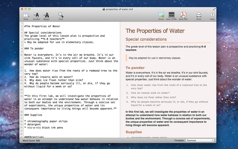The height and width of the screenshot is (149, 238).
Task: Open the View layout dropdown
Action: click(x=26, y=15)
